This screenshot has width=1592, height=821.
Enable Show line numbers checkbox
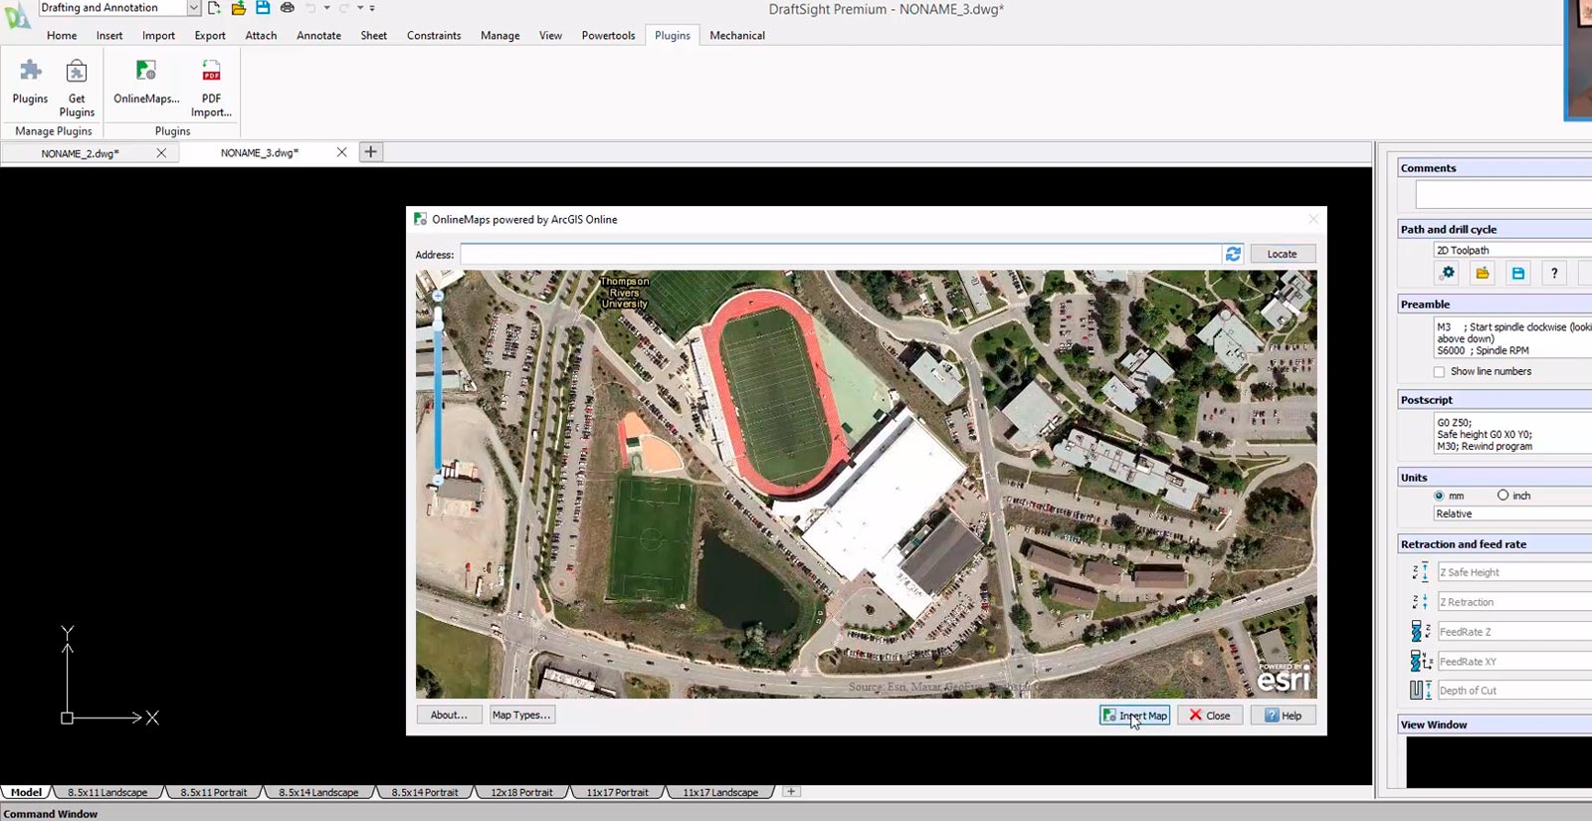[x=1439, y=372]
